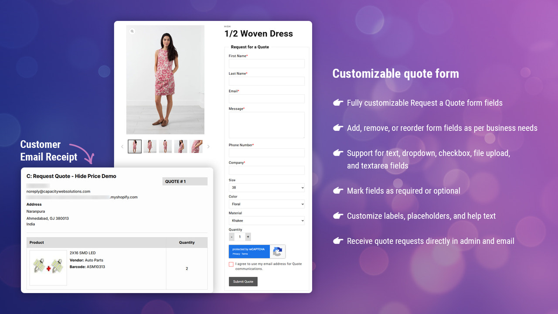Select the first dress thumbnail
The height and width of the screenshot is (314, 558).
(135, 147)
